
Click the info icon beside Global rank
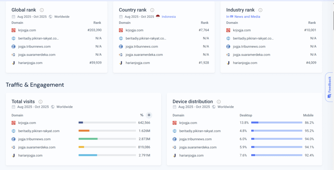42,10
